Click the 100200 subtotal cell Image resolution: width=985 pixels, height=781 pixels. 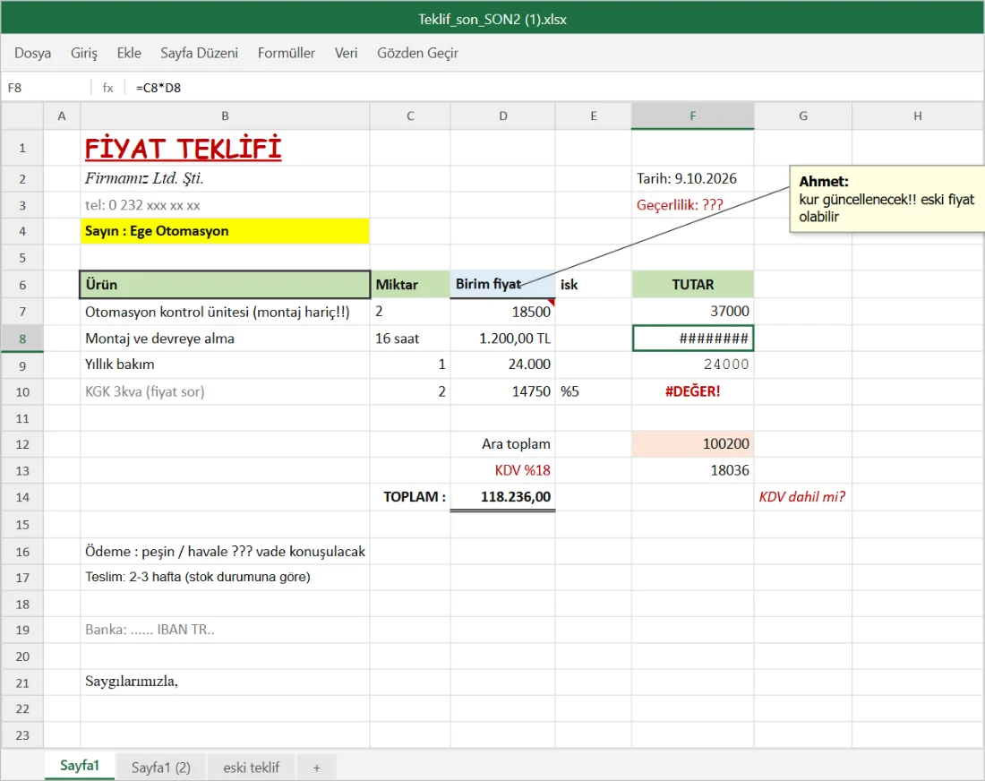tap(693, 443)
